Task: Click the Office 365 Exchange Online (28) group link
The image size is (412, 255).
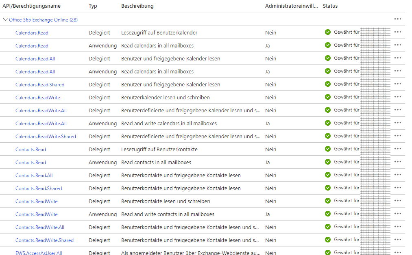Action: coord(43,19)
